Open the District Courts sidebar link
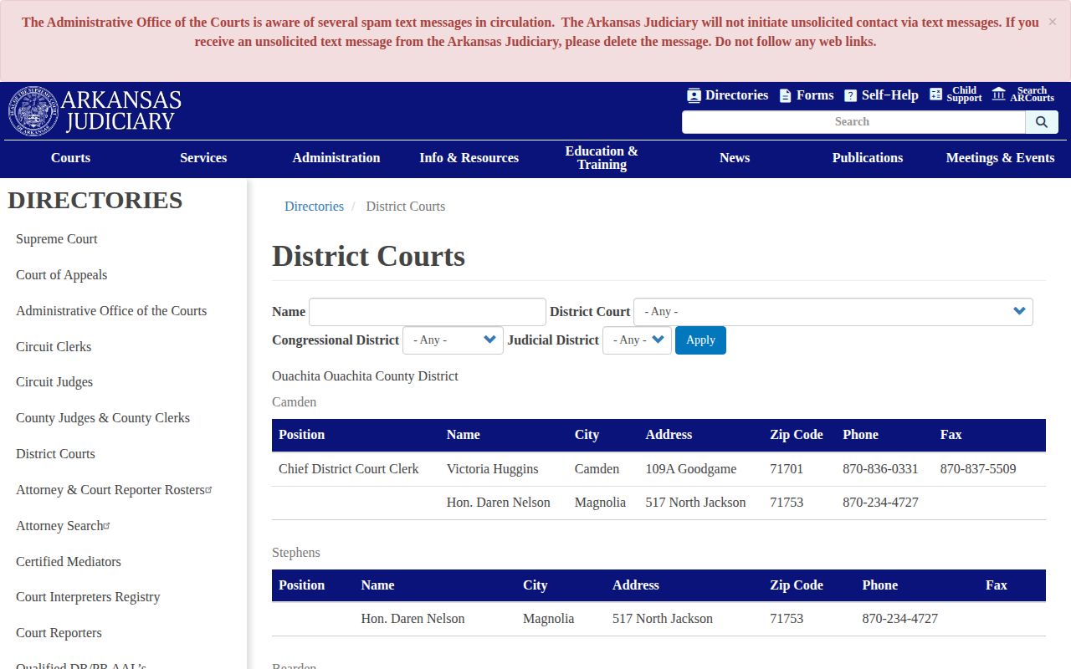 click(x=55, y=454)
